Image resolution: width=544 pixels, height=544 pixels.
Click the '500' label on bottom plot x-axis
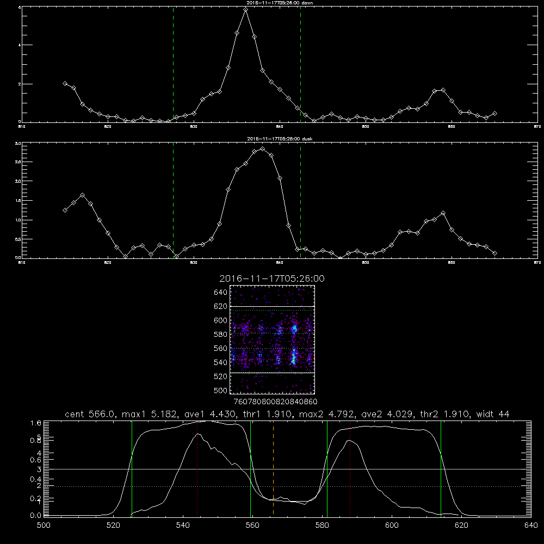pos(44,526)
